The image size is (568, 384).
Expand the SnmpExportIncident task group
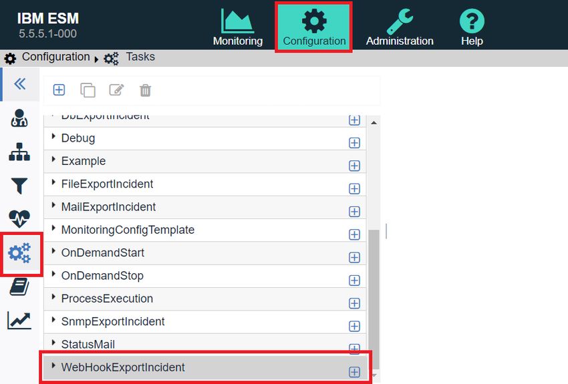(53, 320)
